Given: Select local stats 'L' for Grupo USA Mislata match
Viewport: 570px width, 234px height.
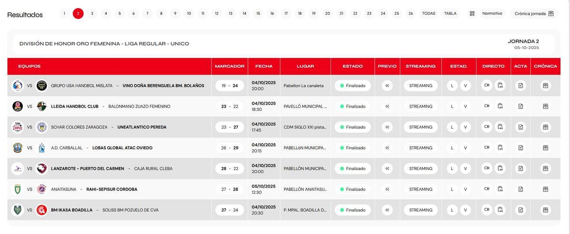Looking at the screenshot, I should [x=452, y=86].
